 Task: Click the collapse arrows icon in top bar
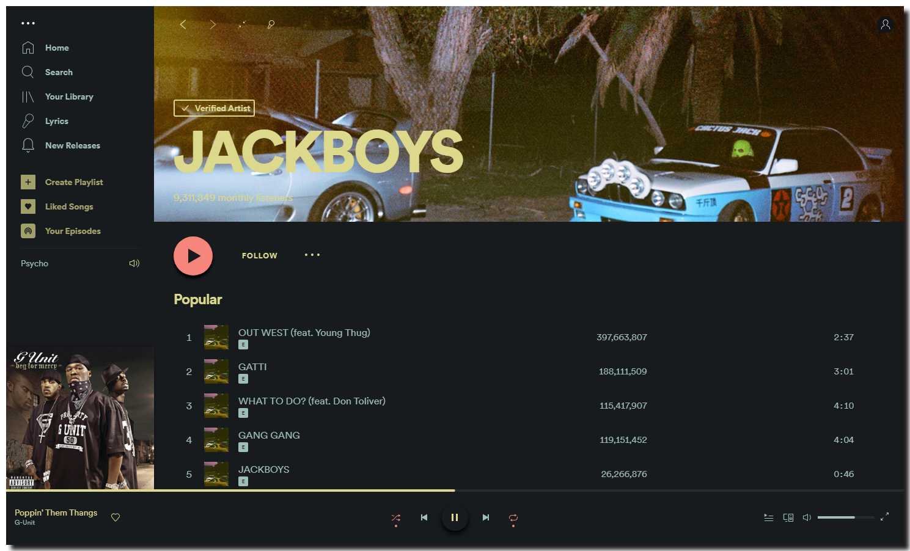coord(242,24)
